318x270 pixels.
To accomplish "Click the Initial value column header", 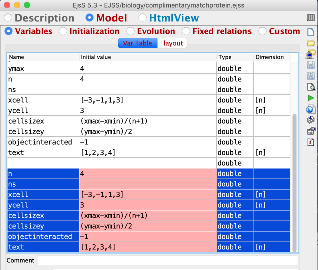I will coord(147,57).
